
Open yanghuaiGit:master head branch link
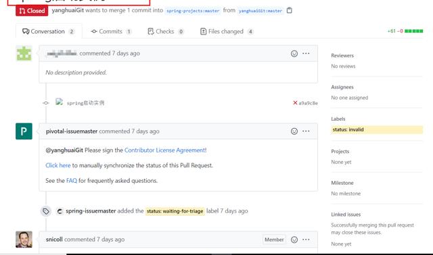(x=260, y=11)
